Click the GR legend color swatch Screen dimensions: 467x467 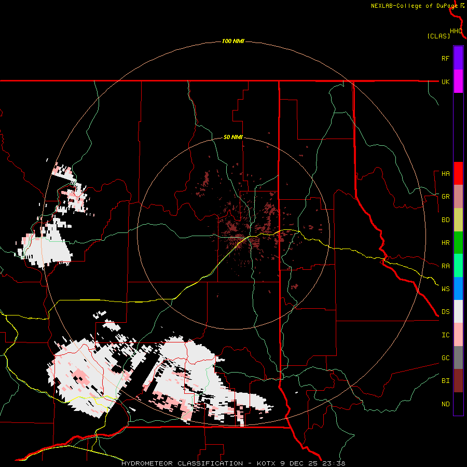click(458, 196)
